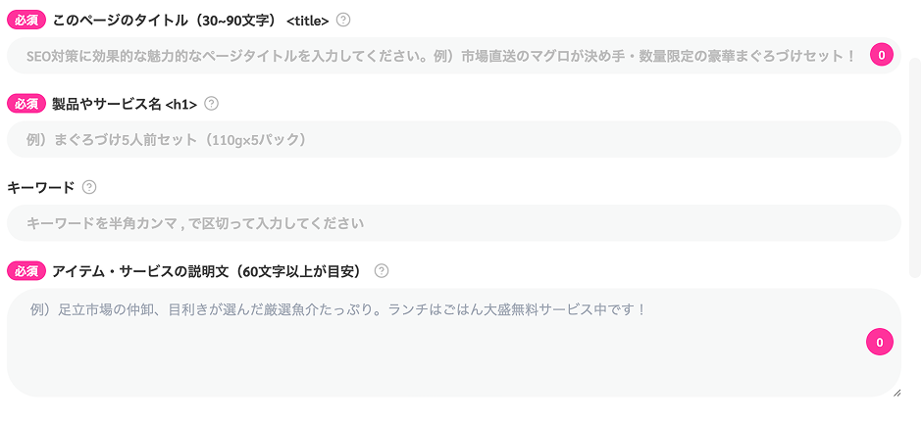Click 必須 badge next to このページのタイトル
This screenshot has width=923, height=421.
click(26, 20)
